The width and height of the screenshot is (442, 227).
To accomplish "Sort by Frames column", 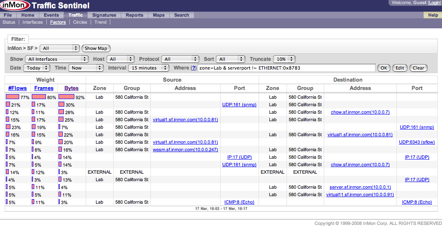I will 44,88.
